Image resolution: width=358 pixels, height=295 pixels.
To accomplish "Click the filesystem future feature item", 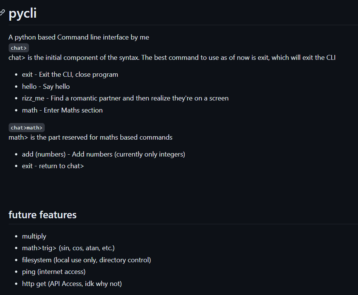I will point(86,260).
